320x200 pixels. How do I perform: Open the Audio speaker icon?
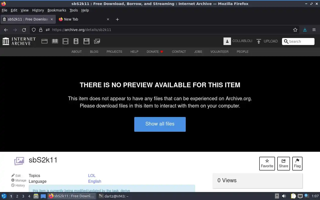(x=76, y=41)
